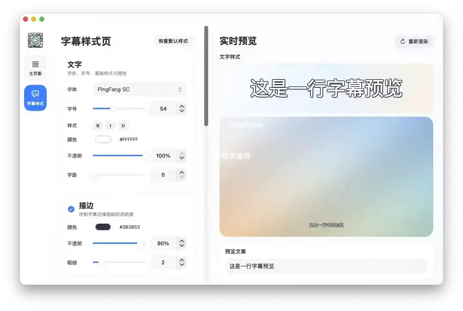Screen dimensions: 463x311
Task: Click the 字幕样式页 heading
Action: pos(86,41)
